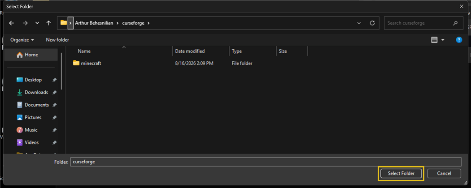This screenshot has width=471, height=188.
Task: Select curseforge breadcrumb segment
Action: 133,23
